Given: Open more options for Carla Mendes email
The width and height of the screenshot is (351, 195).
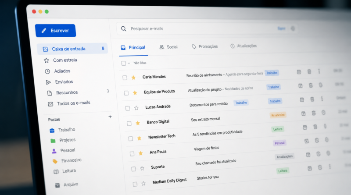Looking at the screenshot, I should tap(319, 71).
